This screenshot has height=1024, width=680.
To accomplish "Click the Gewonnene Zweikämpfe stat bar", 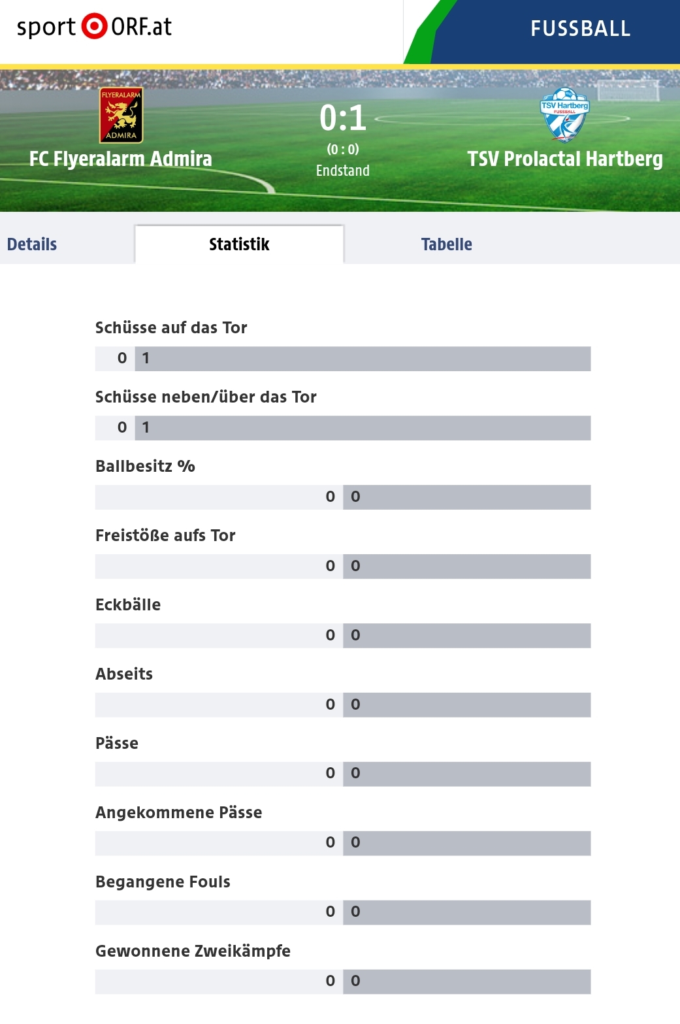I will tap(343, 982).
